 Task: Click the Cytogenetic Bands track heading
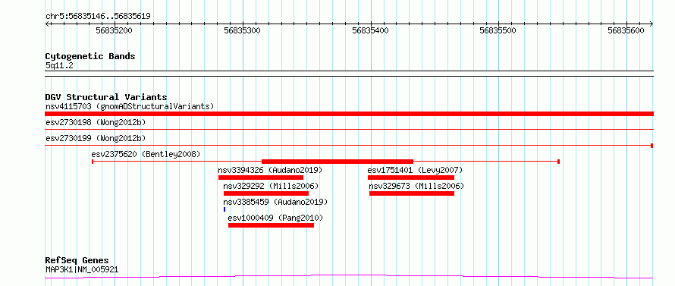point(90,56)
